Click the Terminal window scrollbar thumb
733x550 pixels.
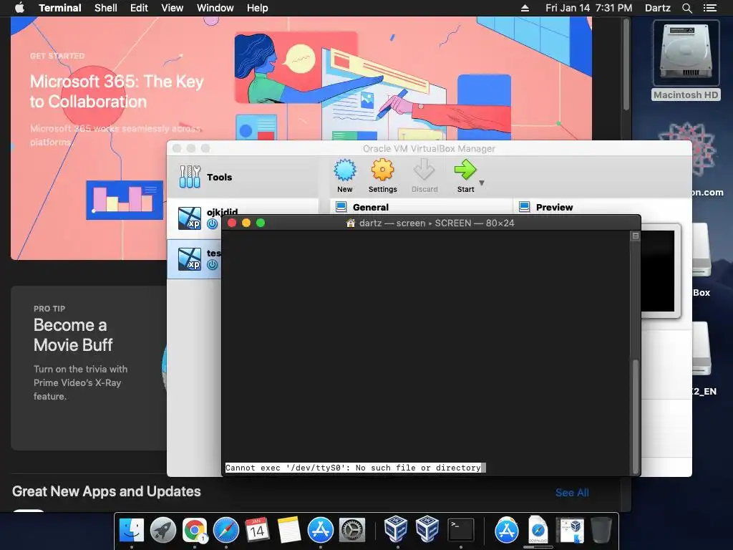click(x=636, y=416)
